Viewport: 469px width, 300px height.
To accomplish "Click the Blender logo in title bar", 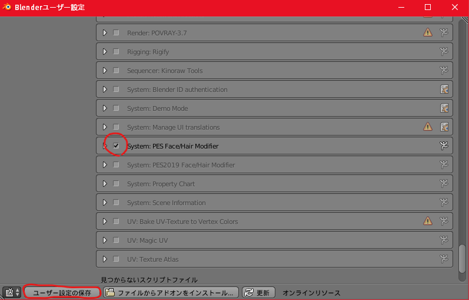I will click(6, 7).
